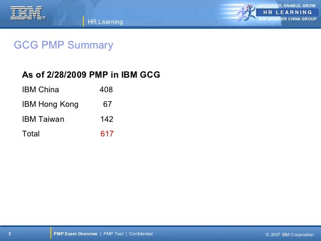This screenshot has height=241, width=321.
Task: Click the red total value 617
Action: [107, 134]
